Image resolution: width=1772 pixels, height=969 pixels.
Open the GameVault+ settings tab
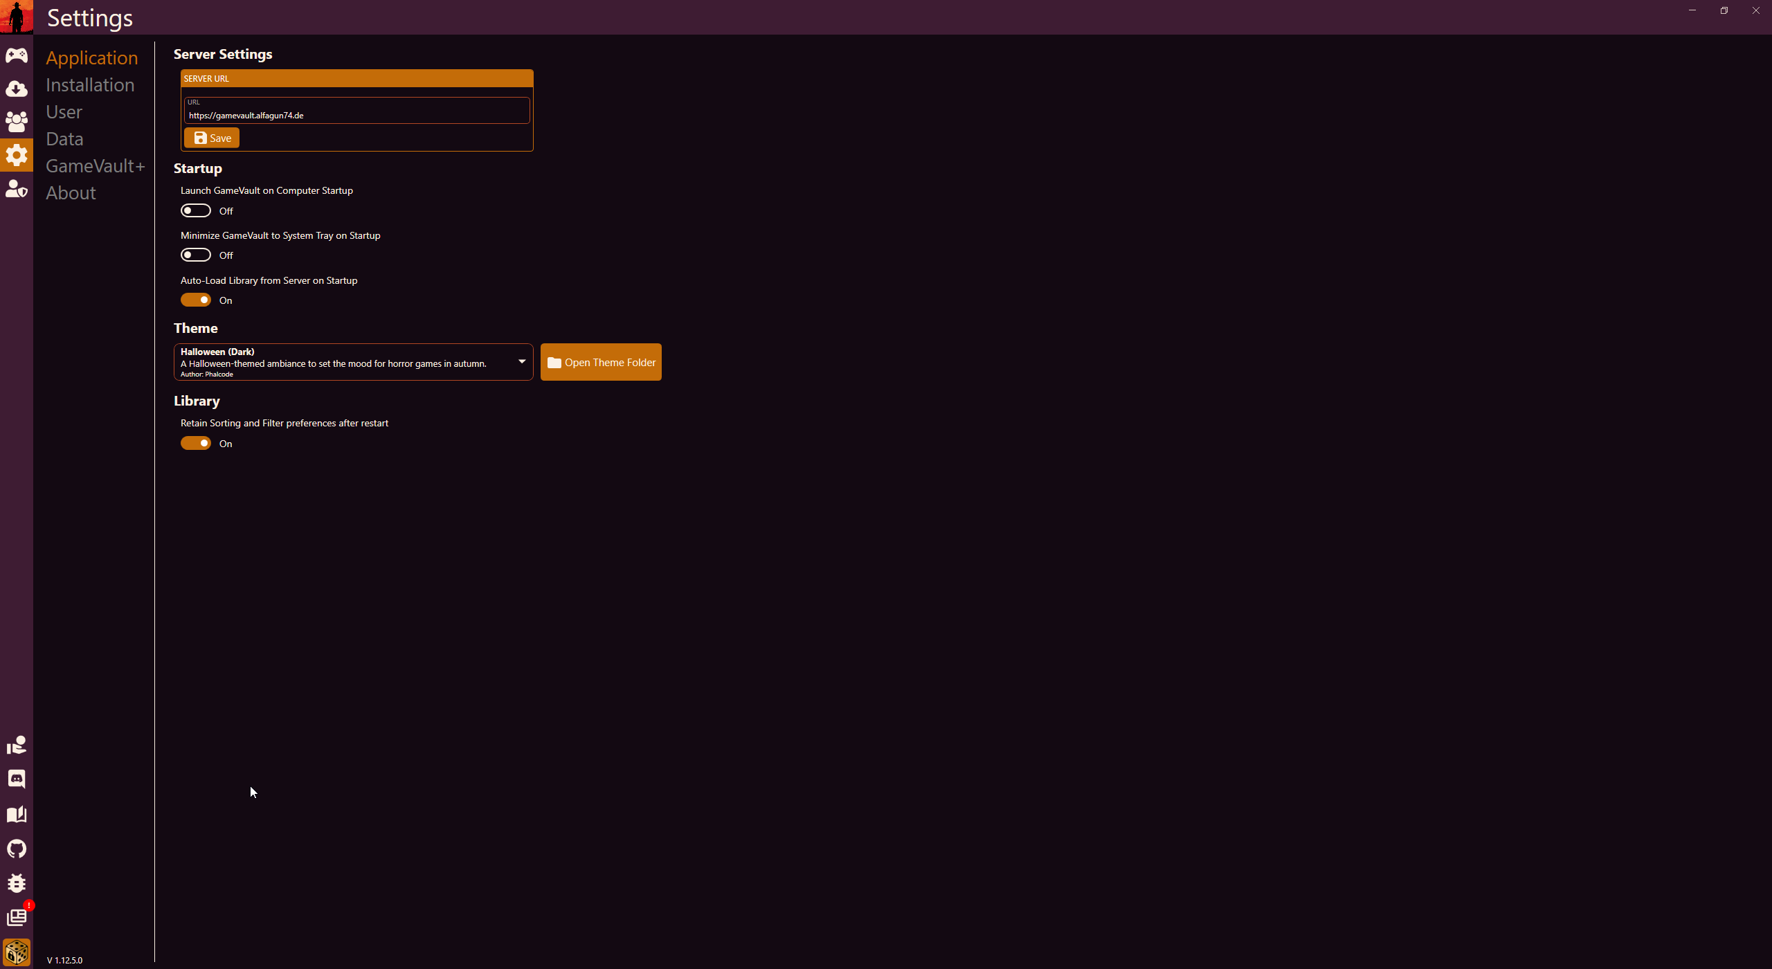click(x=96, y=166)
